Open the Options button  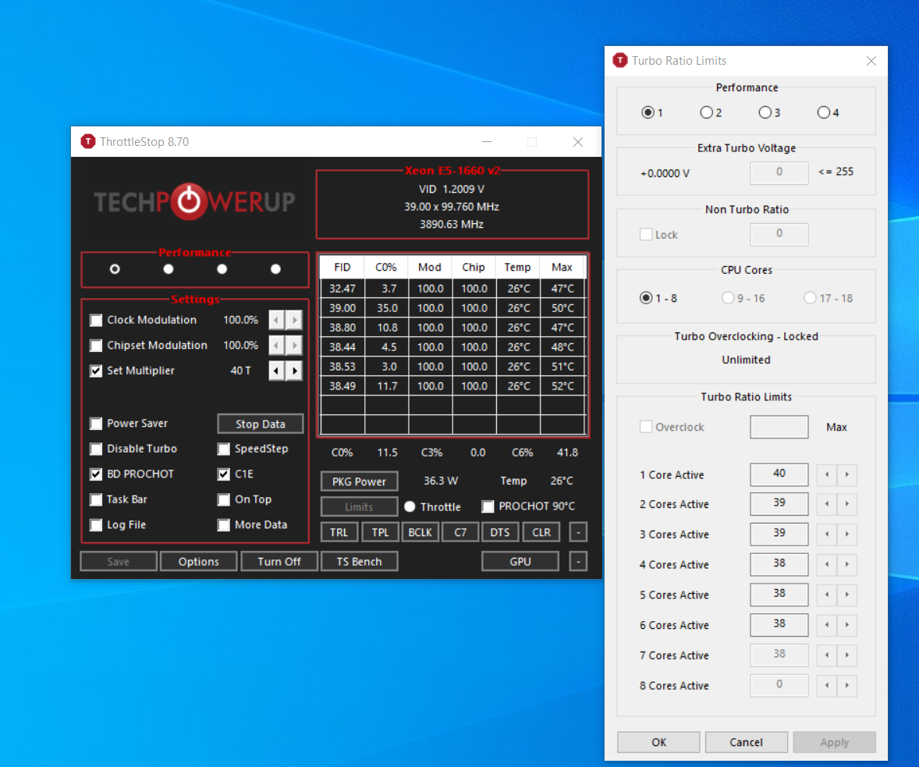coord(199,562)
